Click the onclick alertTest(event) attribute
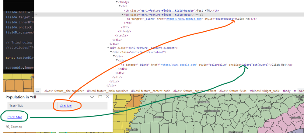 [250, 65]
